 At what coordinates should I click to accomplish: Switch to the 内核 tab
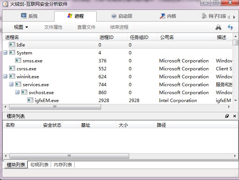pos(168,16)
